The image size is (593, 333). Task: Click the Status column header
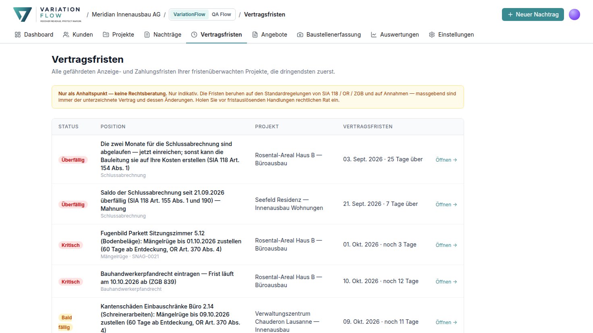pyautogui.click(x=68, y=127)
